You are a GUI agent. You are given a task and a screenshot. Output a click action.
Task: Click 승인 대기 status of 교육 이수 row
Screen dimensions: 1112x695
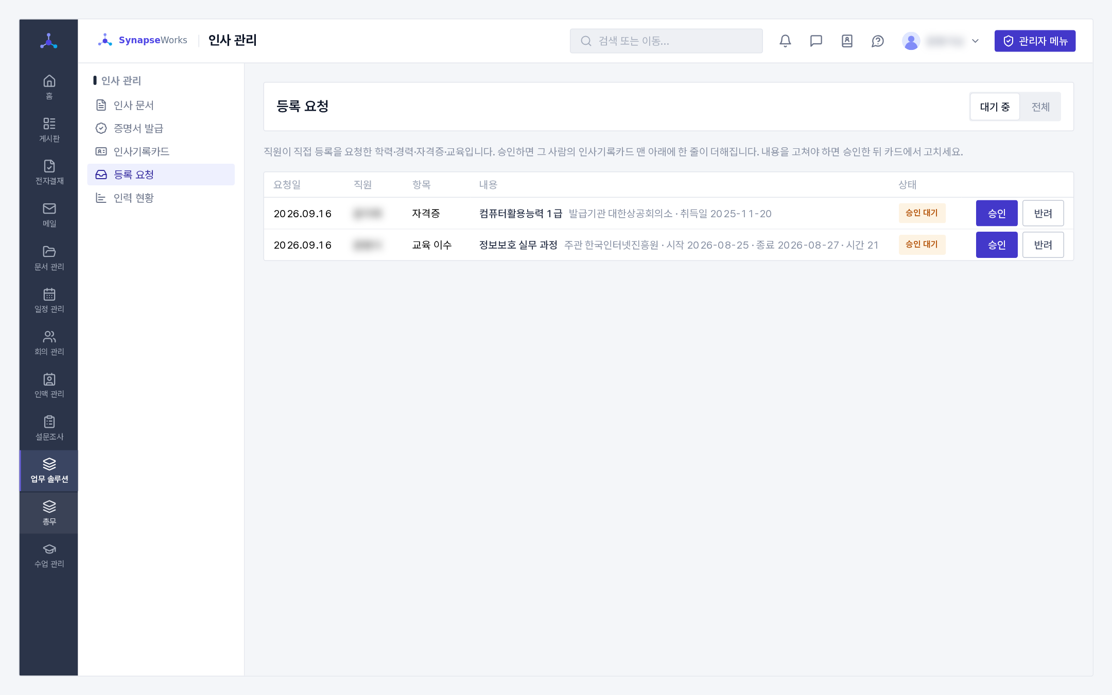(922, 245)
